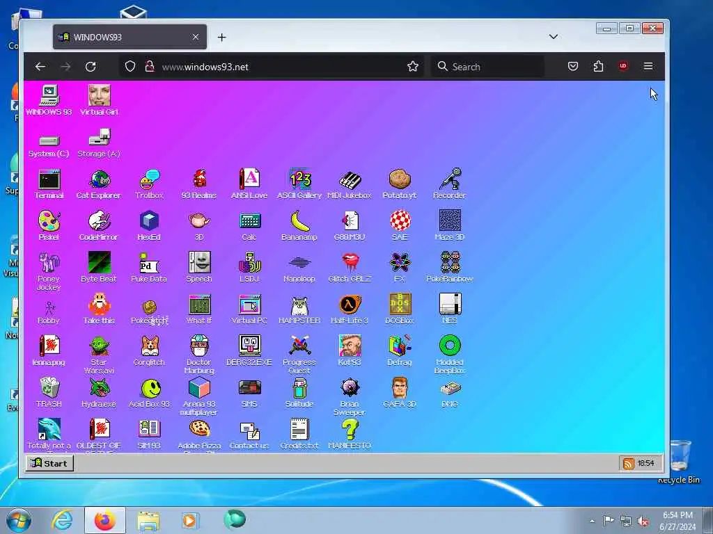713x534 pixels.
Task: Open Poney Jockey icon
Action: 49,271
